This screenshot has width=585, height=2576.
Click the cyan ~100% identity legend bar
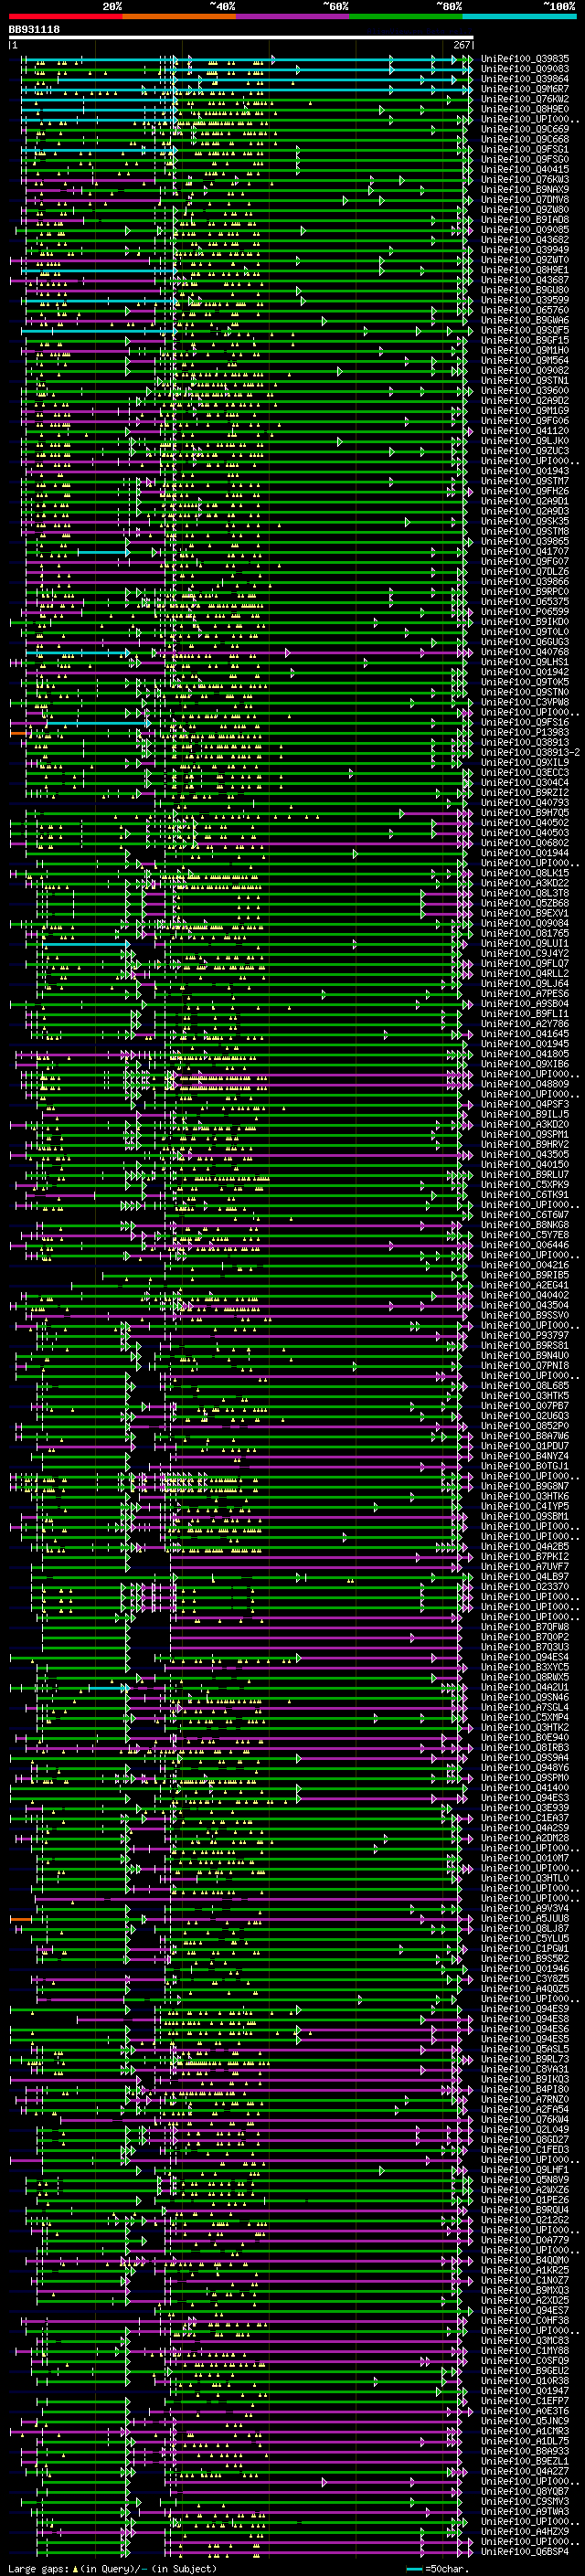(519, 16)
